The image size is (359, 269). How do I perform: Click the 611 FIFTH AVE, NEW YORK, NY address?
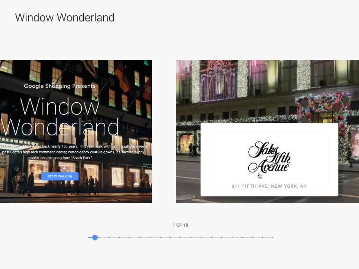[269, 186]
